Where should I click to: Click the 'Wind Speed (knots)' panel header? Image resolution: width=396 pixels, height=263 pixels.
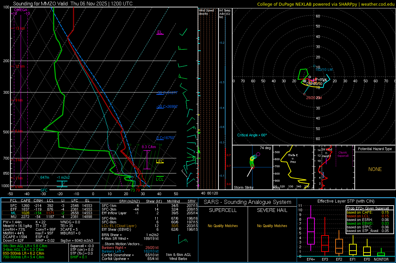206,12
